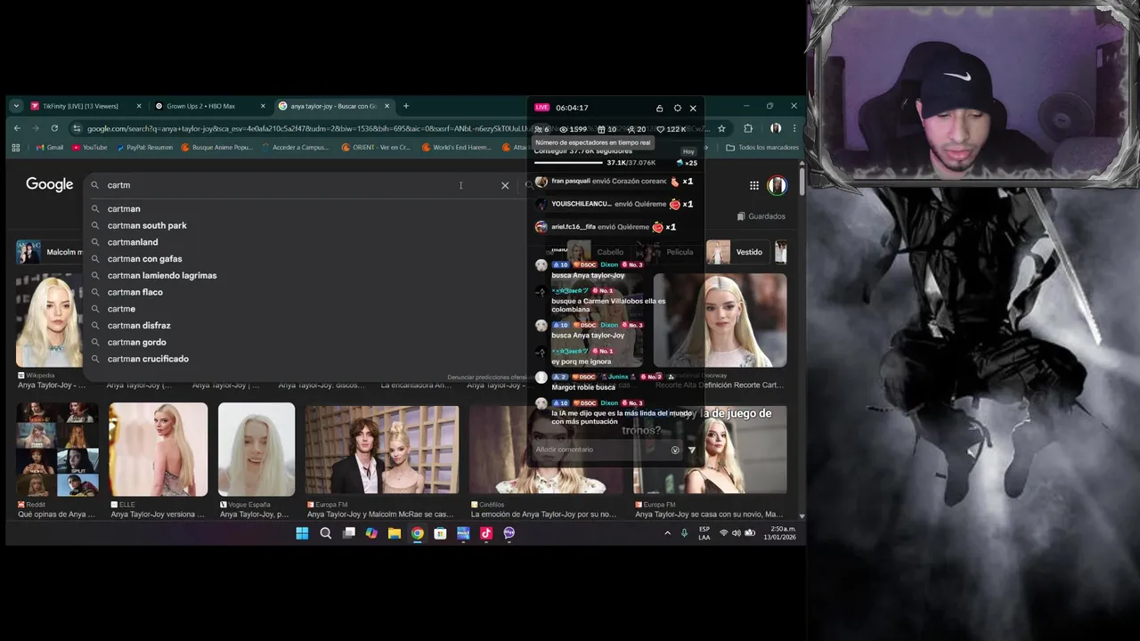Open the Google account avatar
This screenshot has height=641, width=1140.
pyautogui.click(x=778, y=185)
